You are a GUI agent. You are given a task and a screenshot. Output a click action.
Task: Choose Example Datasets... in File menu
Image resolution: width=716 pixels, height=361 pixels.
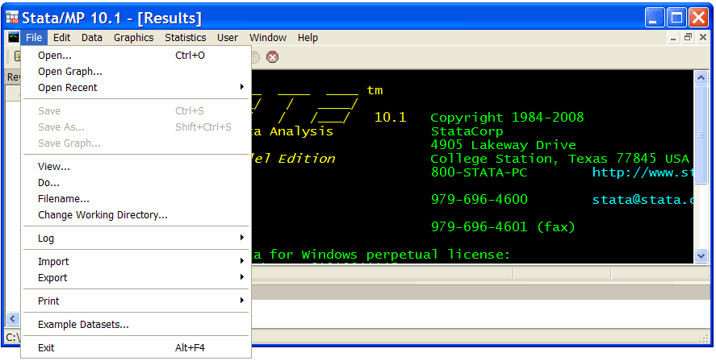point(83,324)
